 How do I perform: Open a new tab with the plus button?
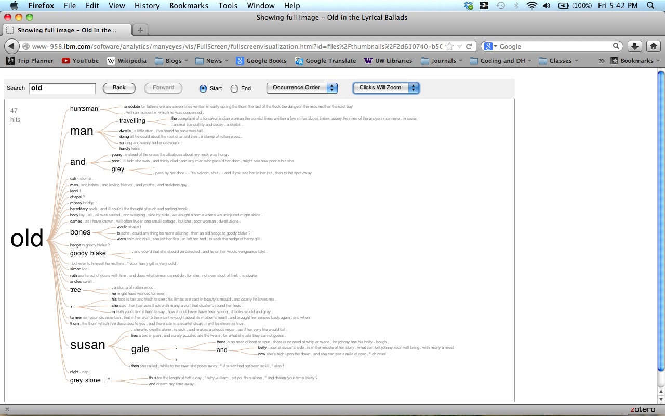140,30
